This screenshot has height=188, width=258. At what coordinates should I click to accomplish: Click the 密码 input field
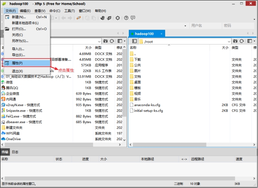click(238, 26)
